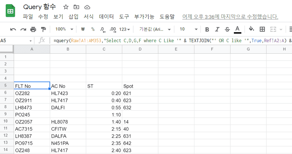Select the time cell 0:20
This screenshot has height=154, width=292.
(104, 93)
